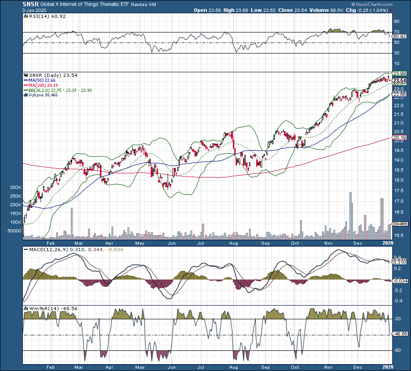The height and width of the screenshot is (371, 411).
Task: Click the 21.0 tick on the price axis
Action: pyautogui.click(x=398, y=123)
